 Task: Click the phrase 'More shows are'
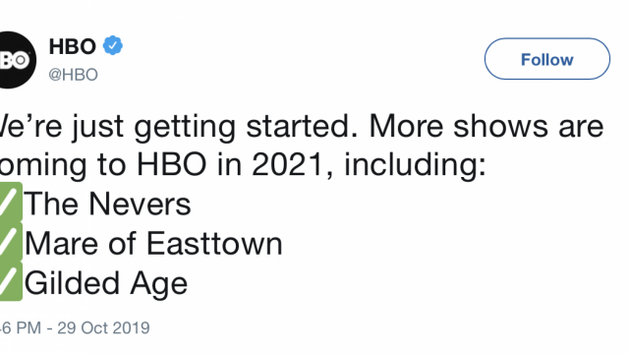click(x=486, y=126)
